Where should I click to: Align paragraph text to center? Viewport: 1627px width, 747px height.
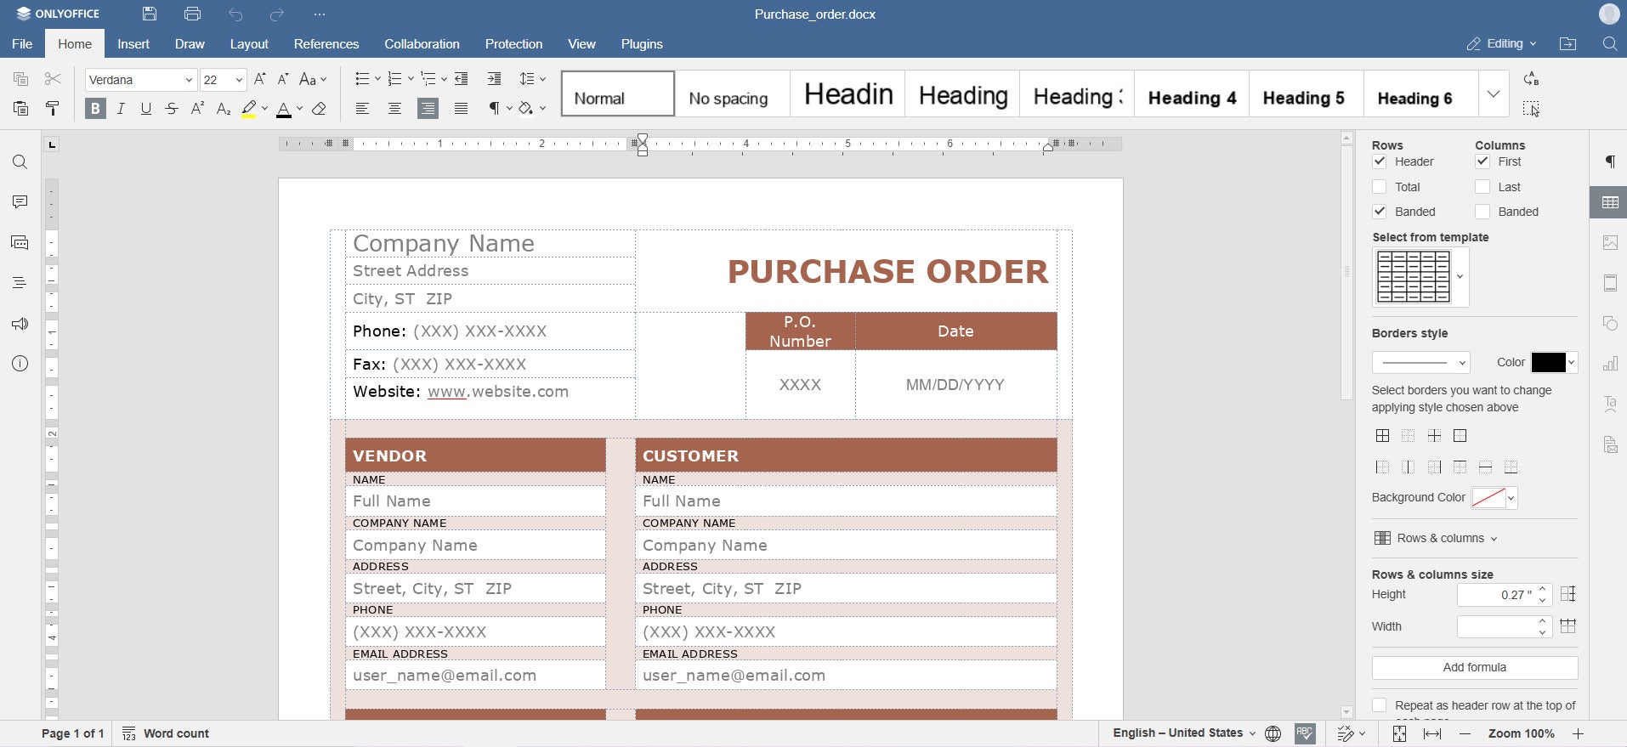tap(394, 109)
